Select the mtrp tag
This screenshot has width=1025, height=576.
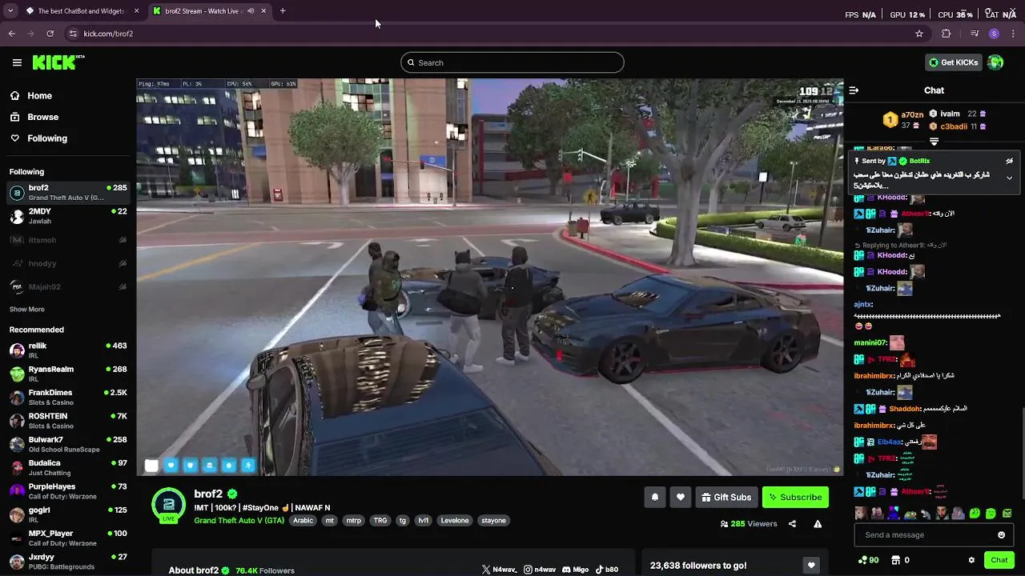pos(353,521)
